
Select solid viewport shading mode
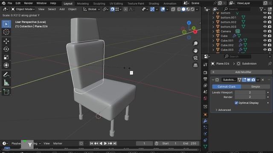click(183, 9)
